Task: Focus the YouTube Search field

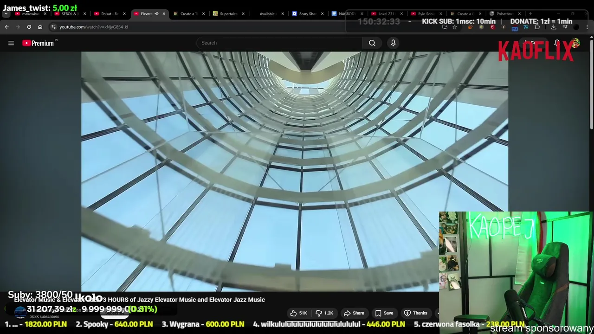Action: (x=280, y=43)
